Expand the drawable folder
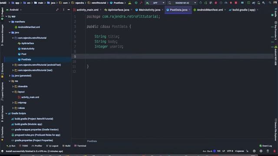The height and width of the screenshot is (156, 278). coord(13,87)
